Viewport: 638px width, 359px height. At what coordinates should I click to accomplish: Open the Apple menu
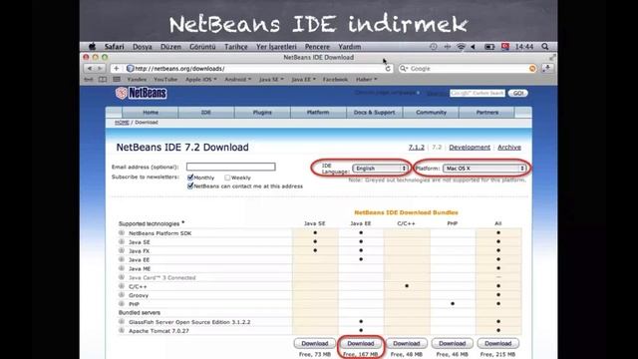point(93,47)
